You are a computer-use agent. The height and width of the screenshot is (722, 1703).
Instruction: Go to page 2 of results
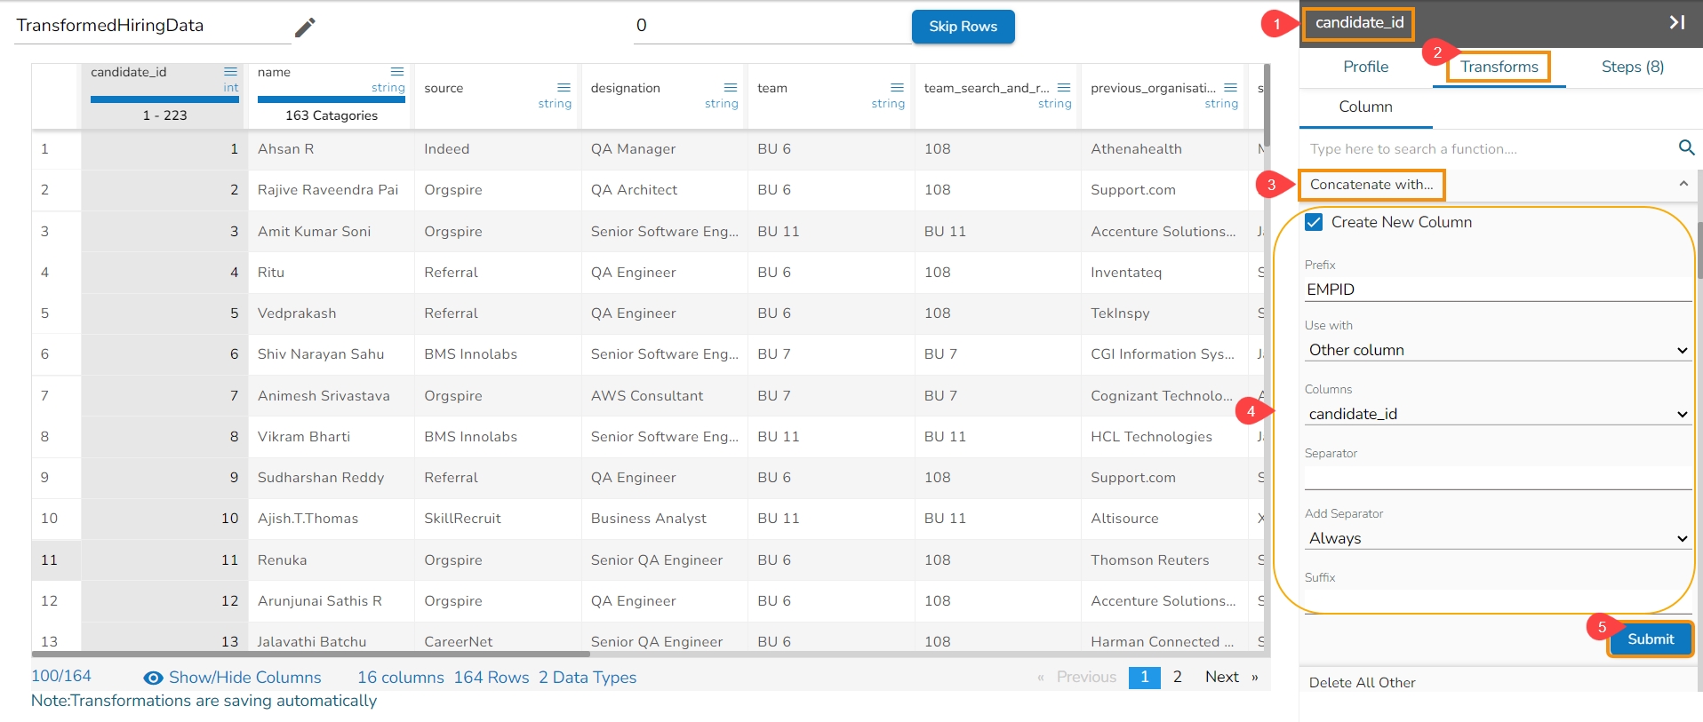[1177, 677]
